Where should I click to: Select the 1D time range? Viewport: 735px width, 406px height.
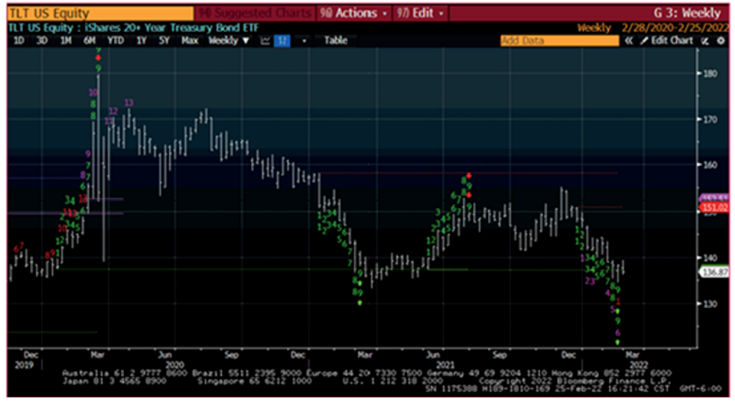19,40
